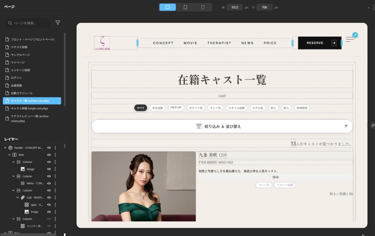Image resolution: width=375 pixels, height=236 pixels.
Task: Select the カワイイ系 filter chip
Action: [195, 108]
